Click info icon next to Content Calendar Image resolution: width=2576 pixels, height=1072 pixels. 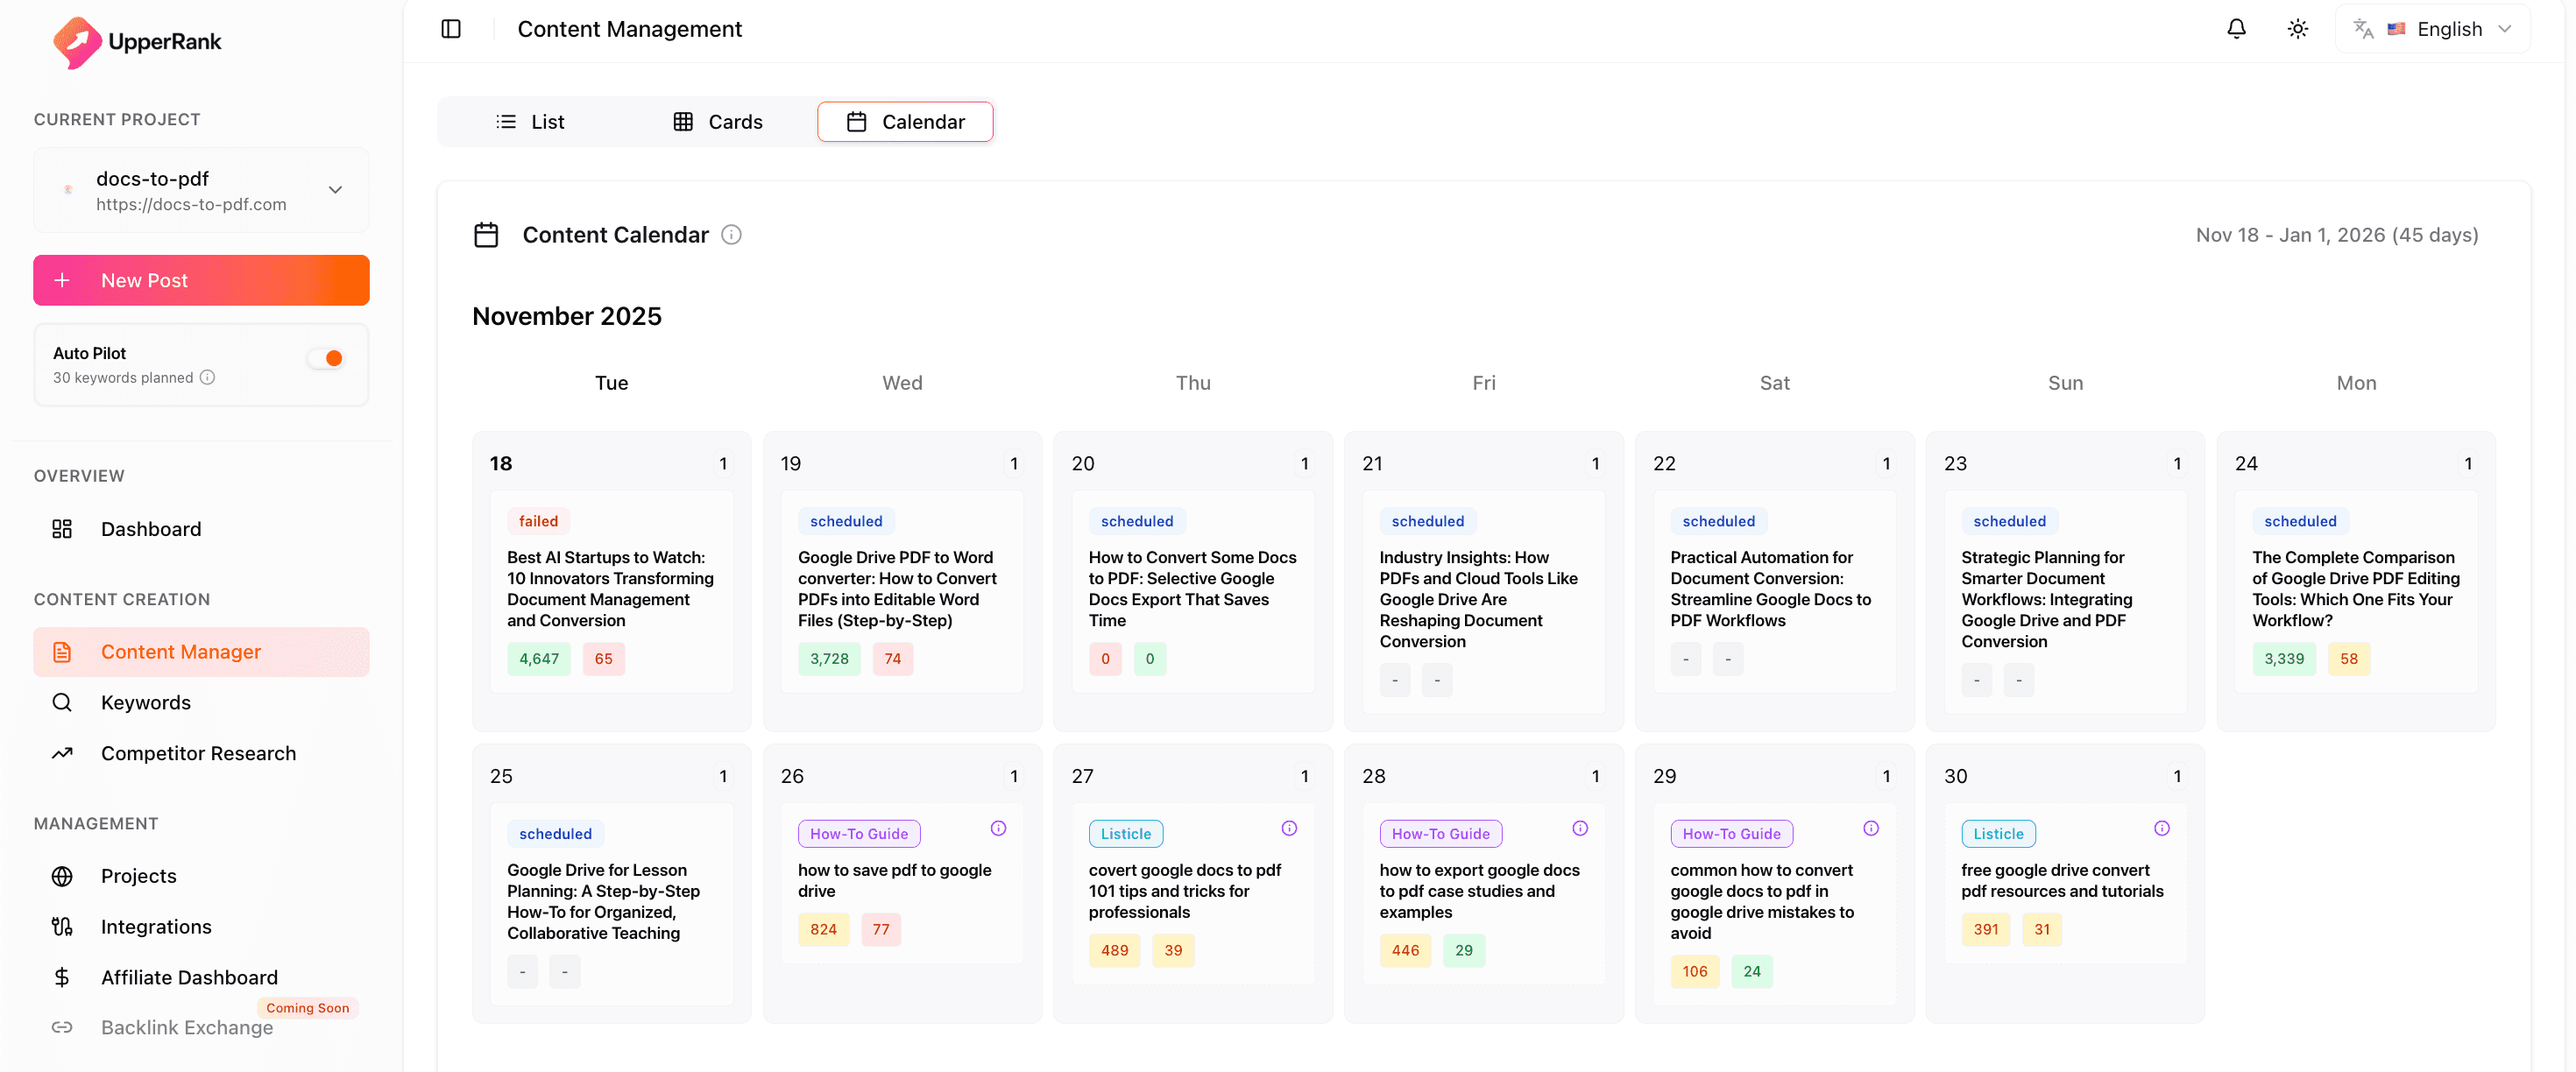(x=731, y=235)
